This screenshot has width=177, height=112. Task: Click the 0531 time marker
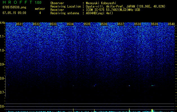tap(19, 24)
